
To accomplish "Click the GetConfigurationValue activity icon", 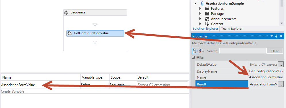I will coord(70,33).
